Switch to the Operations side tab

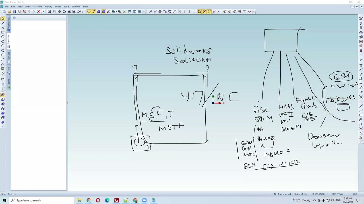click(9, 24)
